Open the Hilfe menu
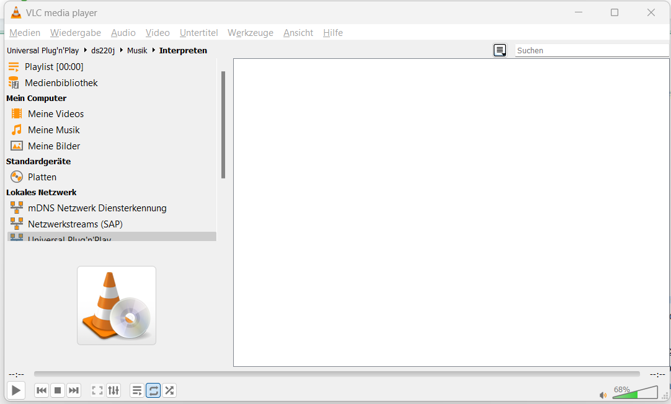Viewport: 671px width, 404px height. click(x=333, y=33)
